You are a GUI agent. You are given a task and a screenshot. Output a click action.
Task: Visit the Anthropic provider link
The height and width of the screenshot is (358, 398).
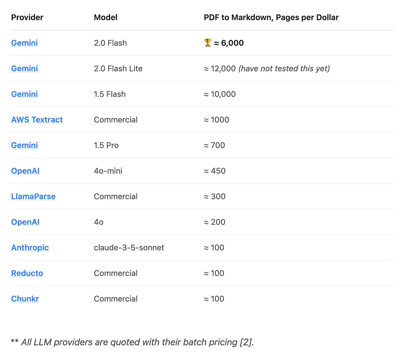[30, 247]
